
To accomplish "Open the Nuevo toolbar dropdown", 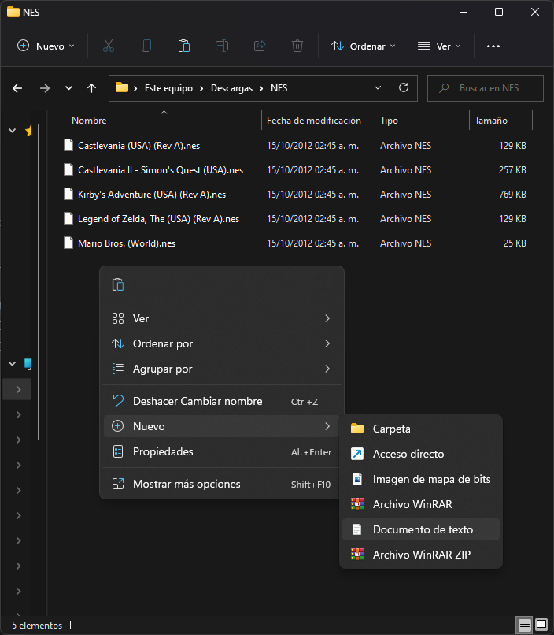I will tap(46, 46).
